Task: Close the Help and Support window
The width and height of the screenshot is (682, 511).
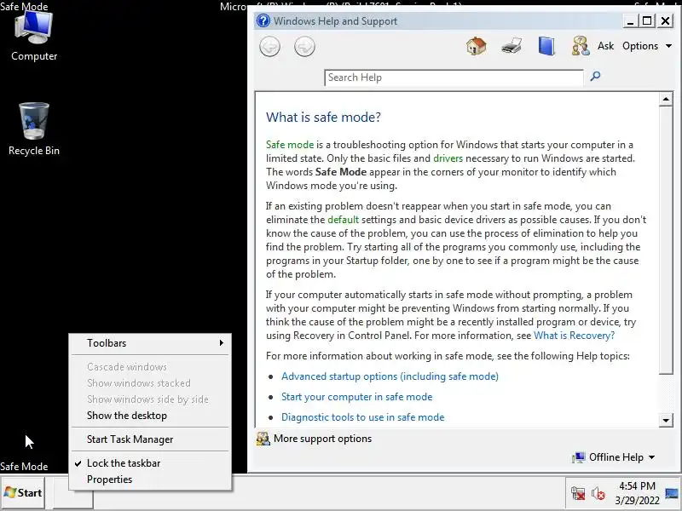Action: click(x=666, y=20)
